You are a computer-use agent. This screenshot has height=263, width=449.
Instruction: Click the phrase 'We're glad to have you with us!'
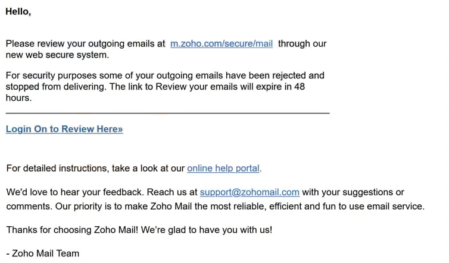(x=207, y=230)
